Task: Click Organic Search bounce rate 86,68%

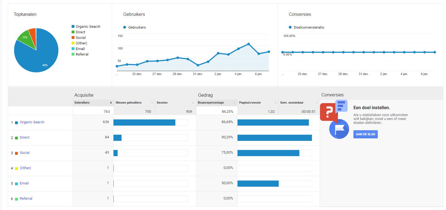Action: pyautogui.click(x=227, y=122)
